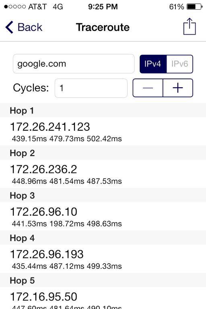Focus the Cycles number field
The image size is (206, 309).
(91, 88)
